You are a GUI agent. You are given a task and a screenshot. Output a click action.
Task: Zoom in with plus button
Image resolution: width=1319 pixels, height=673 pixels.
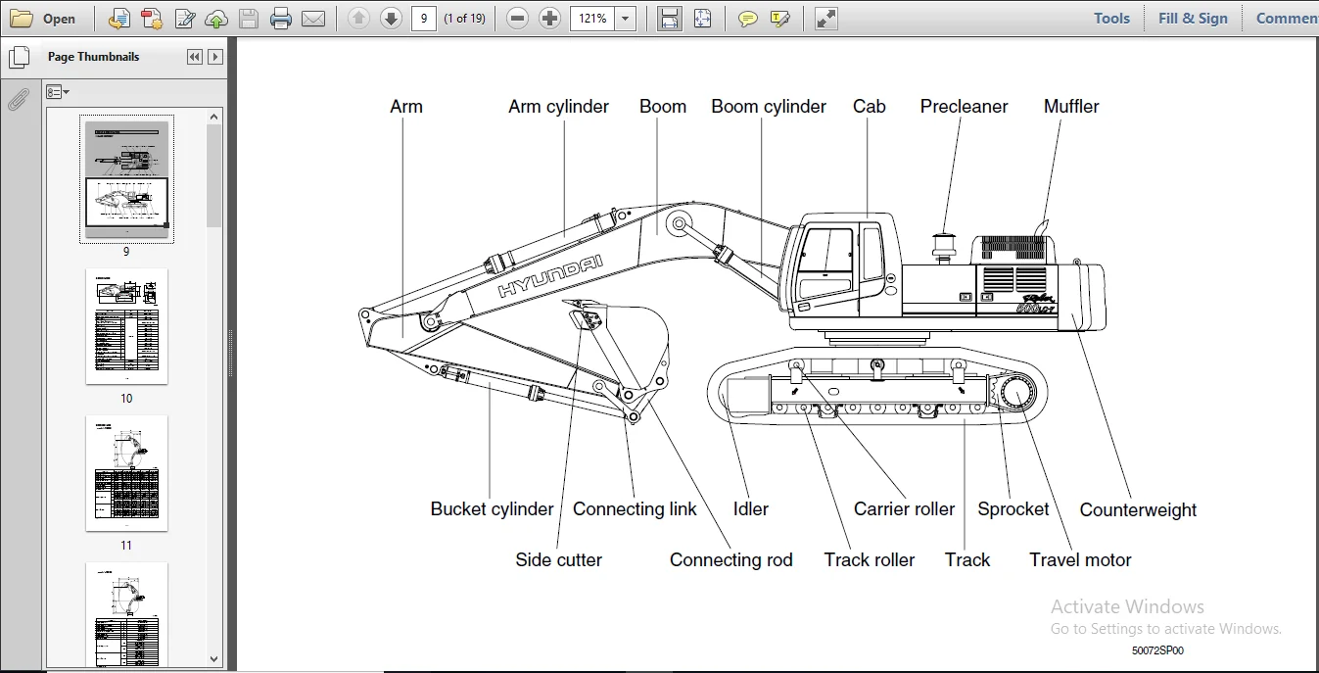550,18
